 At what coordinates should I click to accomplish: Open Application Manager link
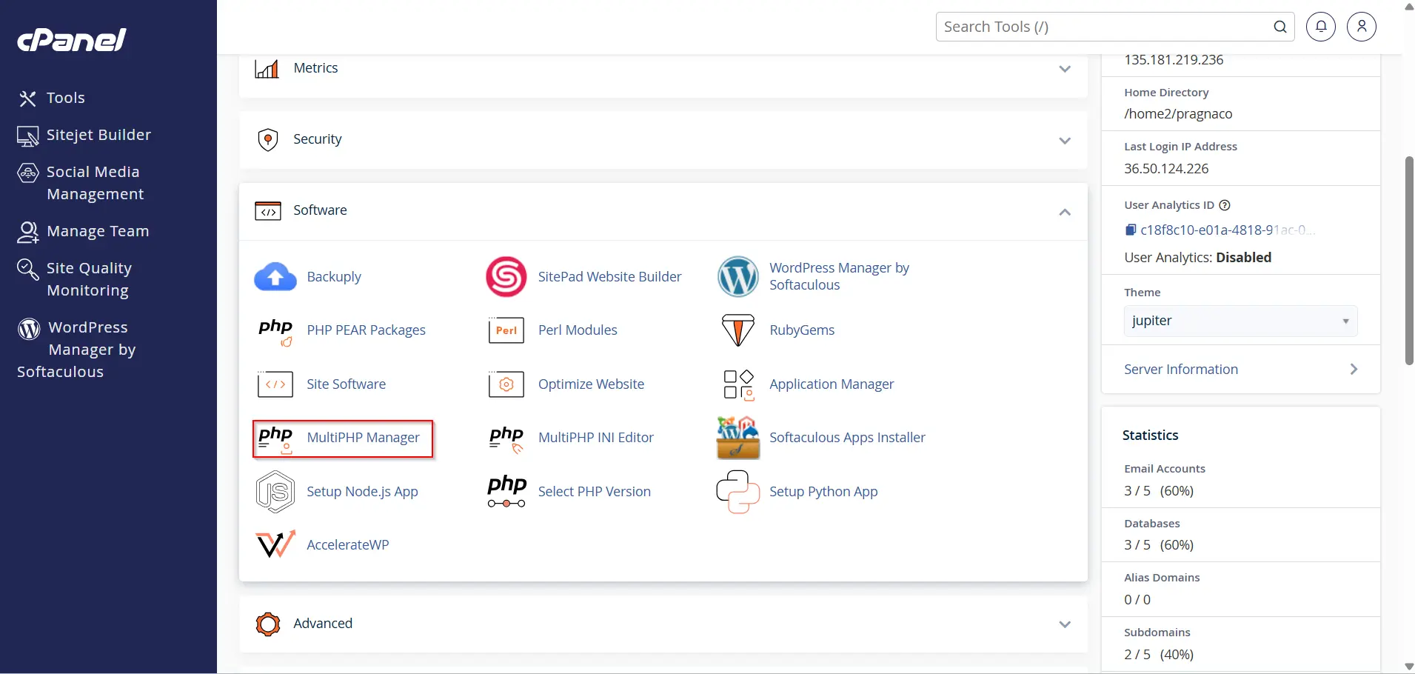coord(832,384)
